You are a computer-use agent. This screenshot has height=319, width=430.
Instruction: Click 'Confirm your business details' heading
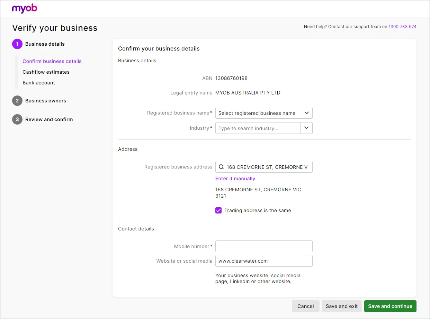point(159,49)
